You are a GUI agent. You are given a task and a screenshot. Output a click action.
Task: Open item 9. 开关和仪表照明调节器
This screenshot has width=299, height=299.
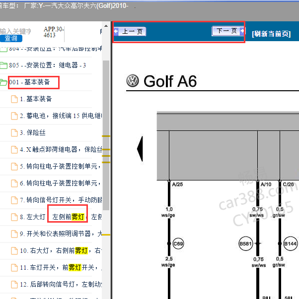coord(61,234)
